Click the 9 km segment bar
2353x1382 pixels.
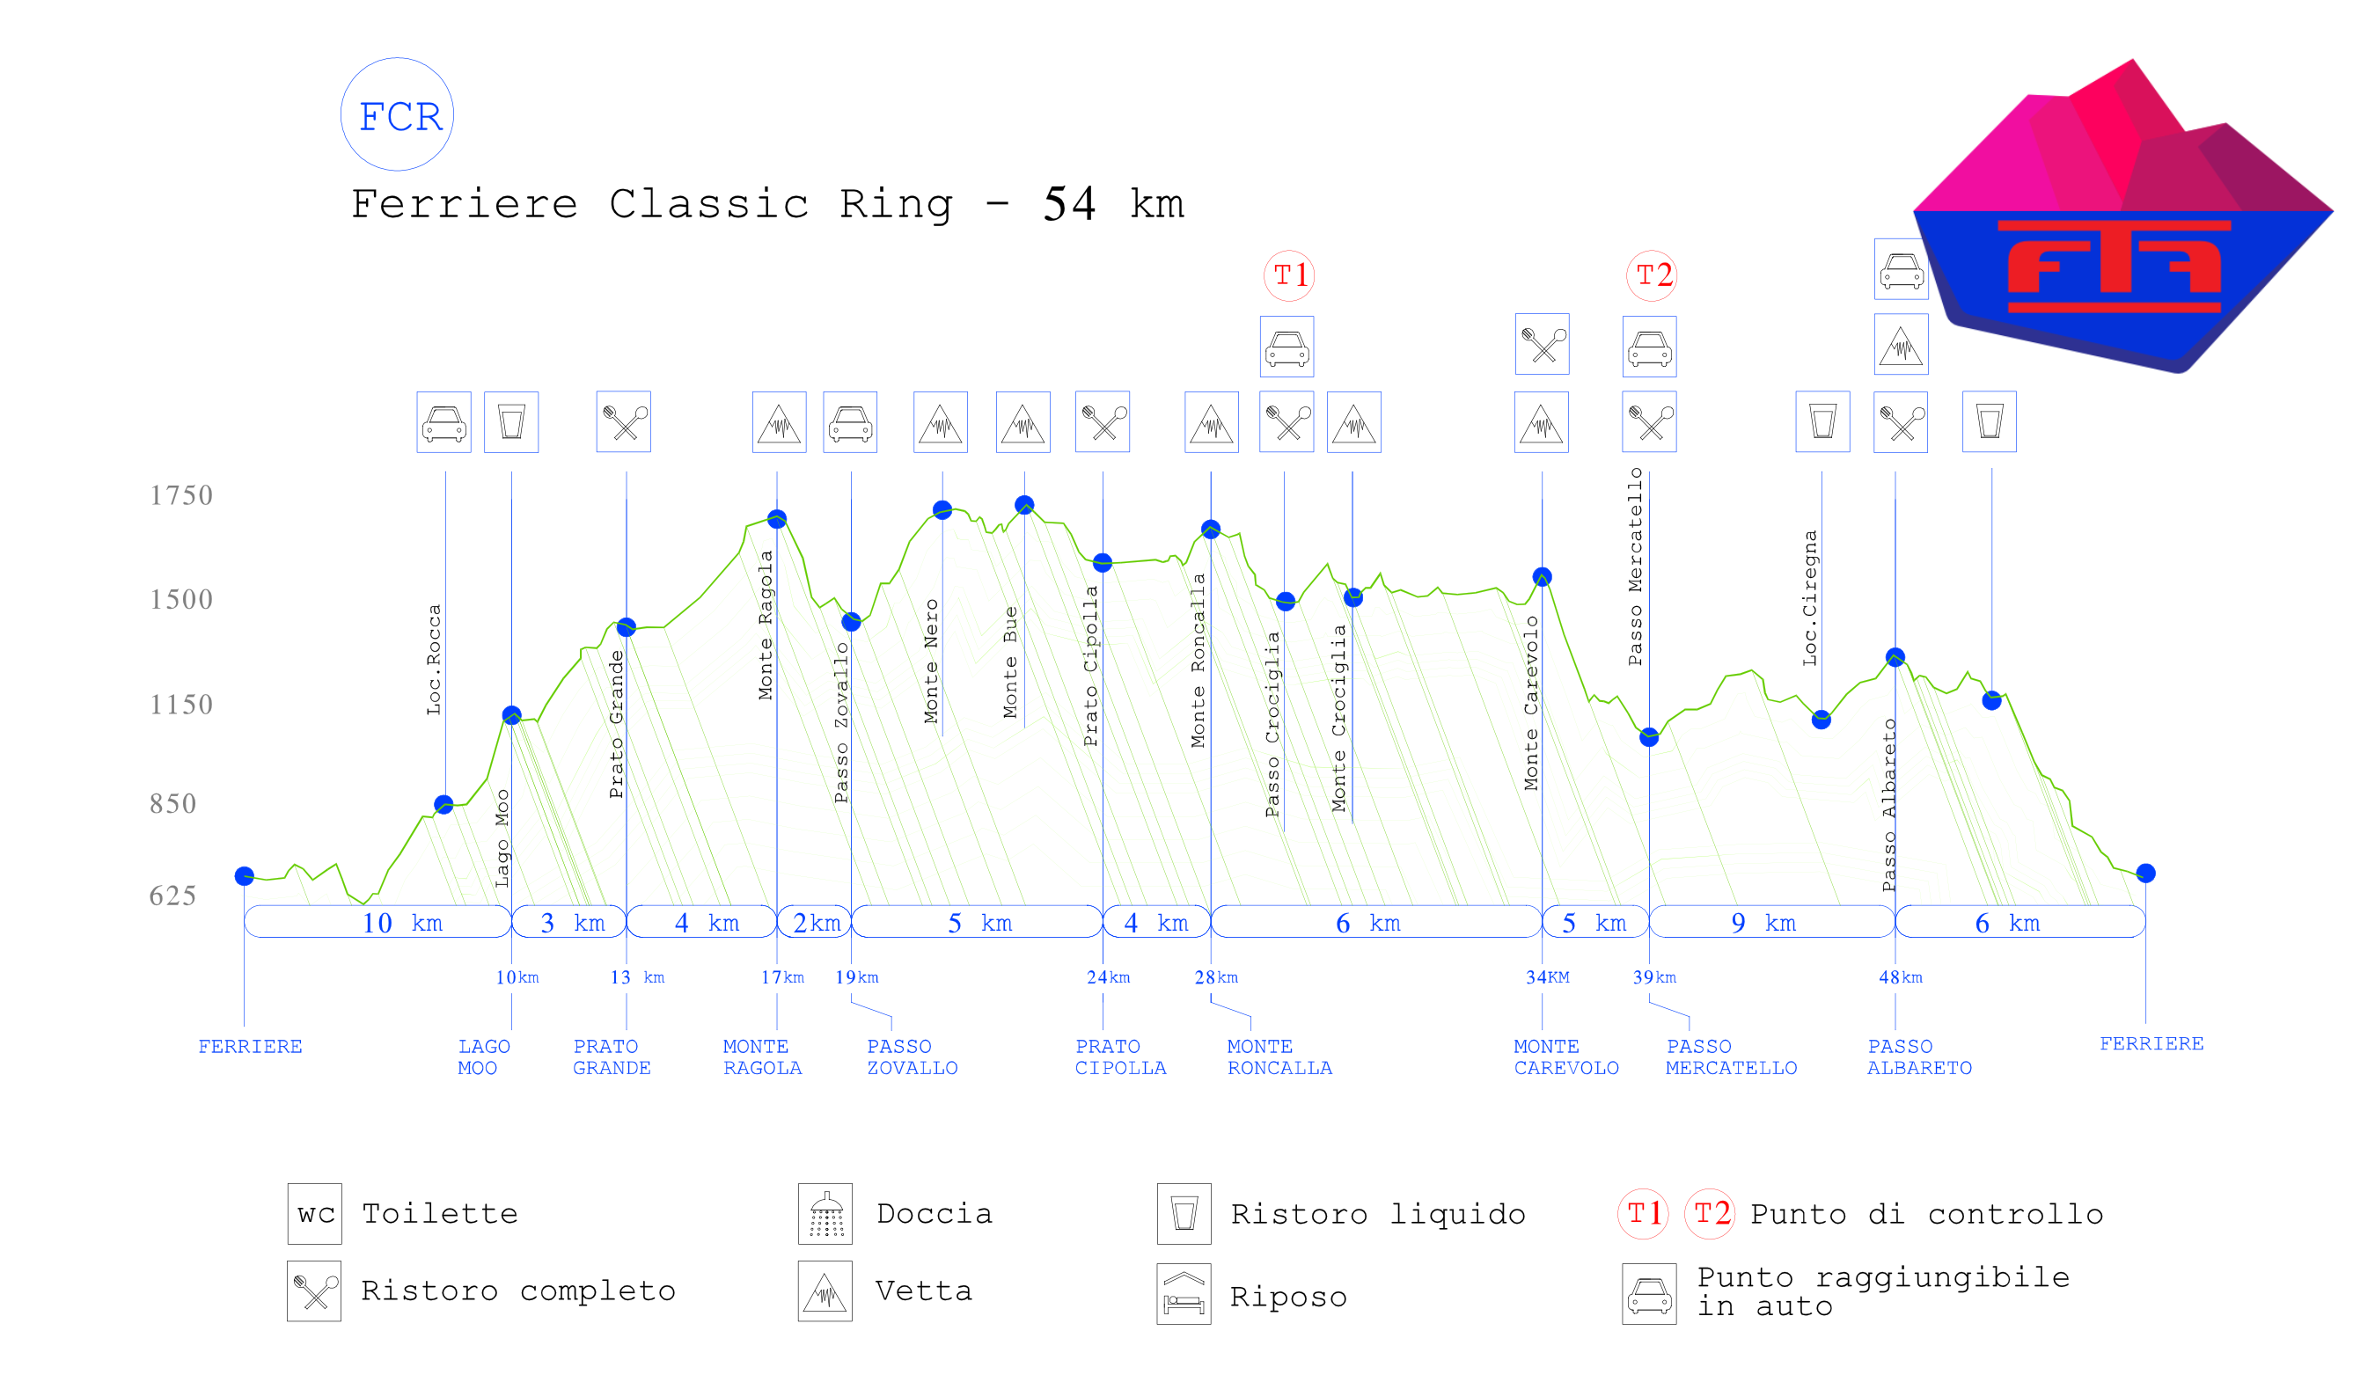pos(1771,922)
